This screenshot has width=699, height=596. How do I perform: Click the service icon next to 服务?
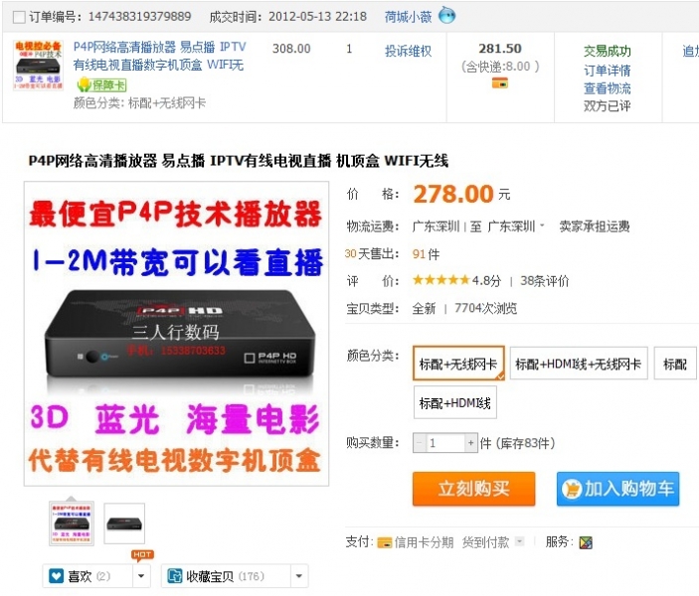pyautogui.click(x=586, y=542)
